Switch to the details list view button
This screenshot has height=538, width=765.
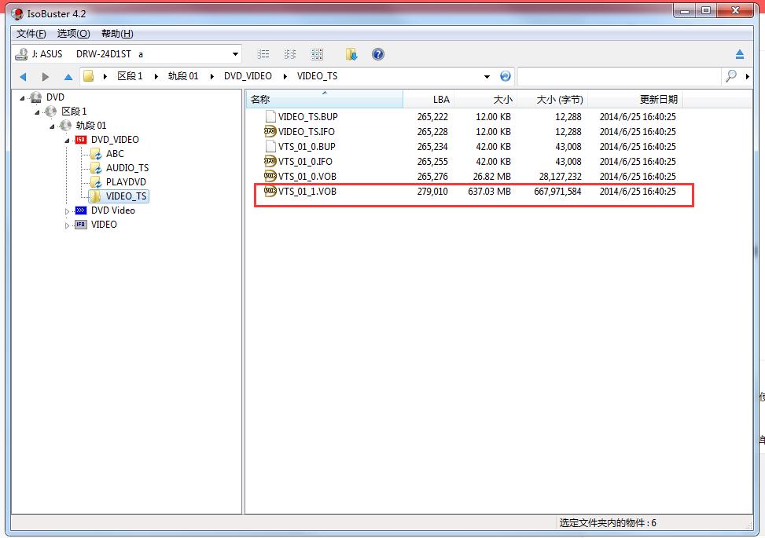click(264, 54)
